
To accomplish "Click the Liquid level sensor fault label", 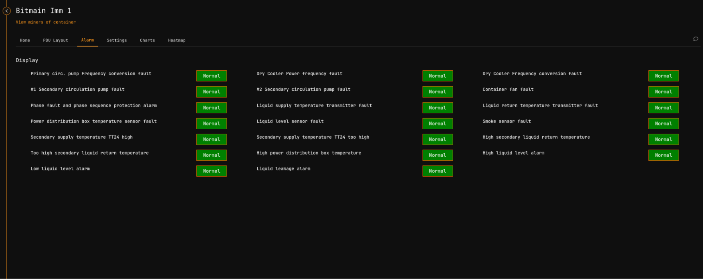I will [x=290, y=121].
